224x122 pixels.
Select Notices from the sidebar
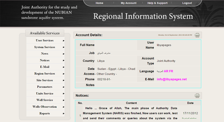[45, 60]
